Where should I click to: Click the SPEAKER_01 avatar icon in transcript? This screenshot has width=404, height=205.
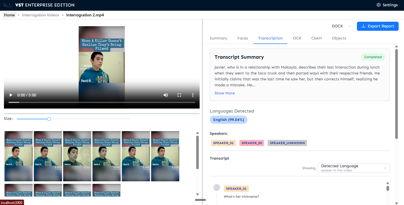(x=217, y=188)
